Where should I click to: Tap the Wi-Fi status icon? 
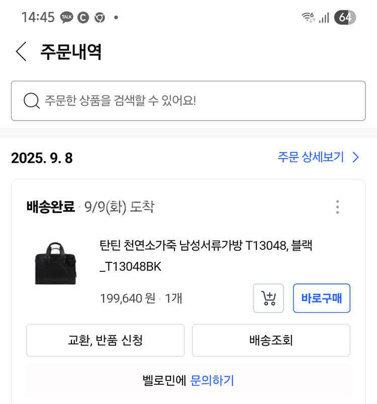[308, 18]
